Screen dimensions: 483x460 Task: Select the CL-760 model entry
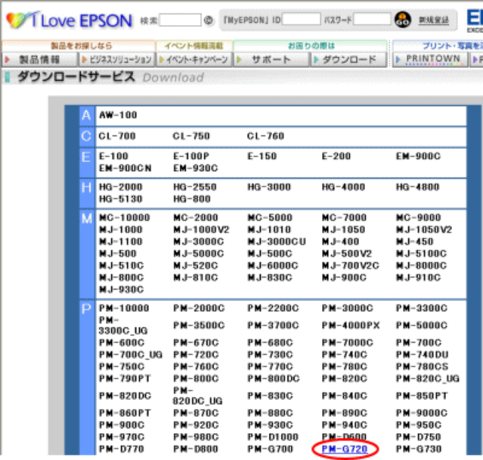[266, 136]
